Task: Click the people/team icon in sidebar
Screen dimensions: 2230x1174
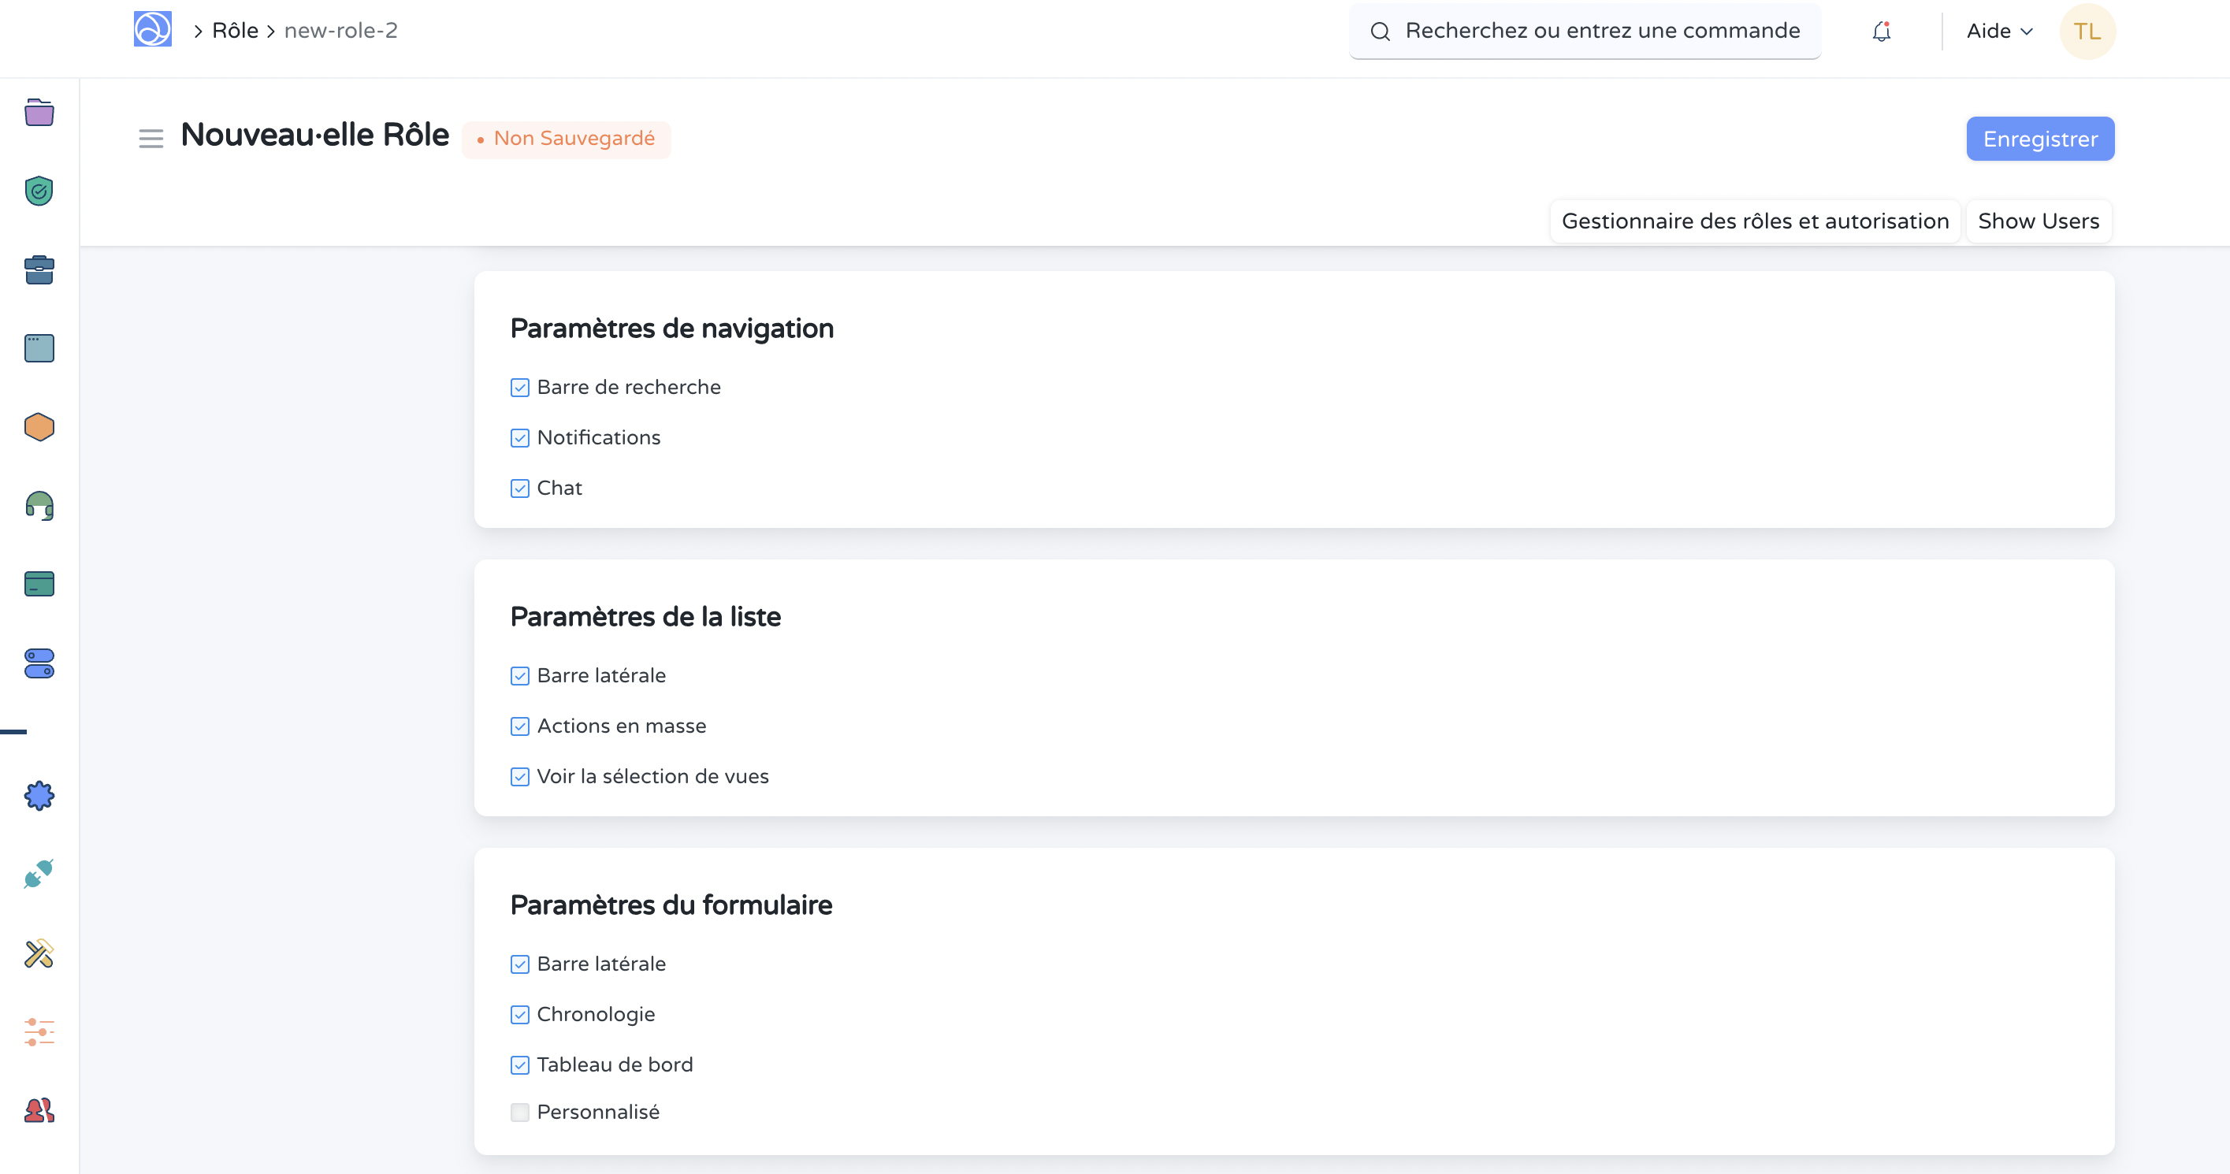Action: (x=40, y=1111)
